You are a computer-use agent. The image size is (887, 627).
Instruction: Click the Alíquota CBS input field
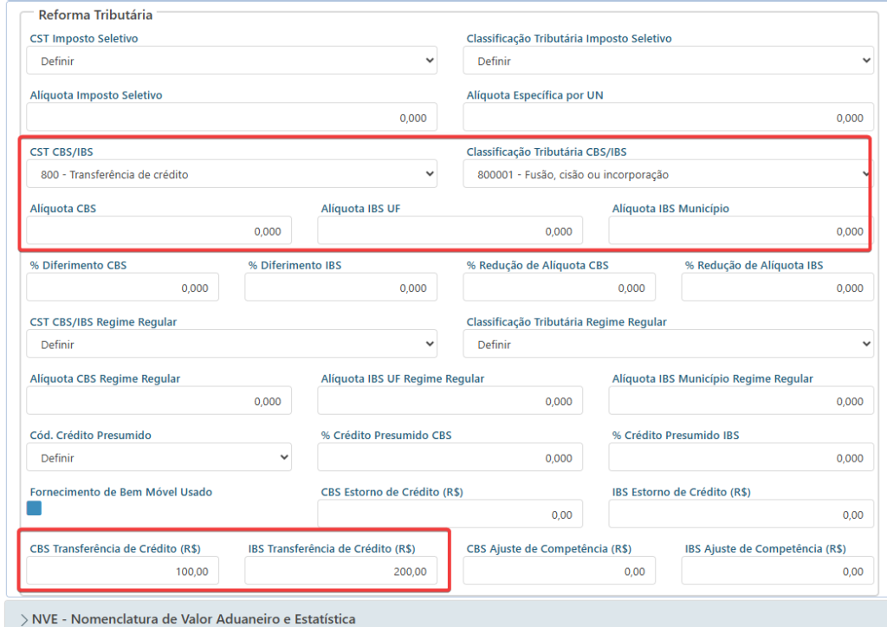point(159,230)
